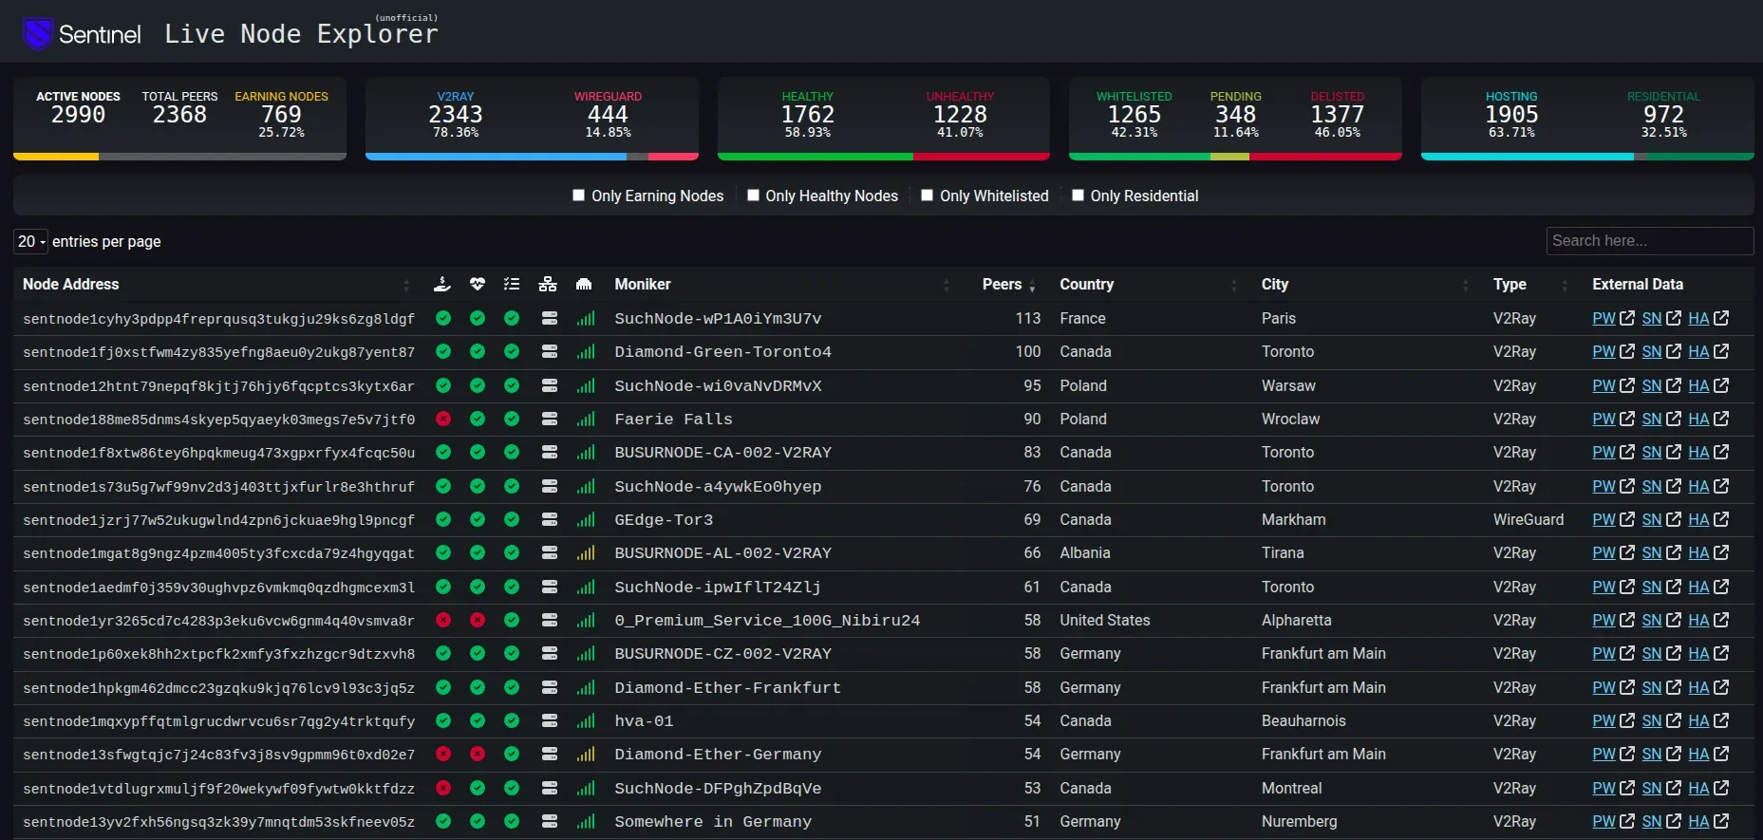Click the Live Node Explorer title

tap(301, 34)
